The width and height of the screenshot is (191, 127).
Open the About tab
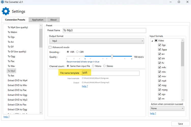pos(53,20)
